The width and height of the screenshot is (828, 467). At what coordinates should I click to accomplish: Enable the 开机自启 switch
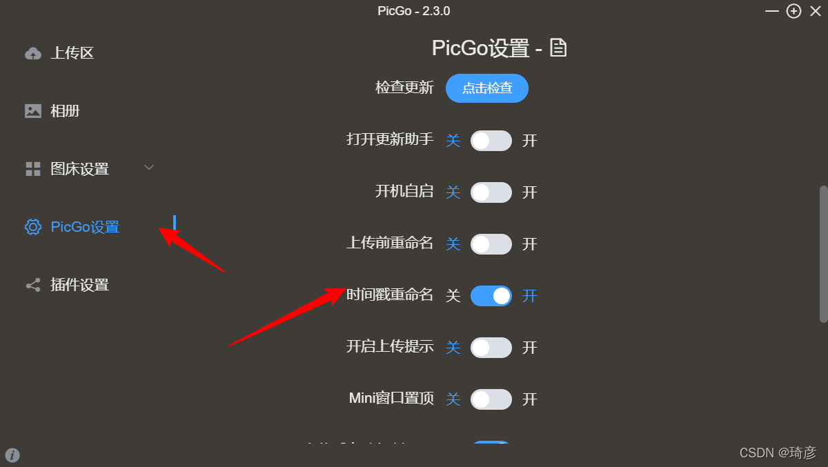tap(491, 192)
